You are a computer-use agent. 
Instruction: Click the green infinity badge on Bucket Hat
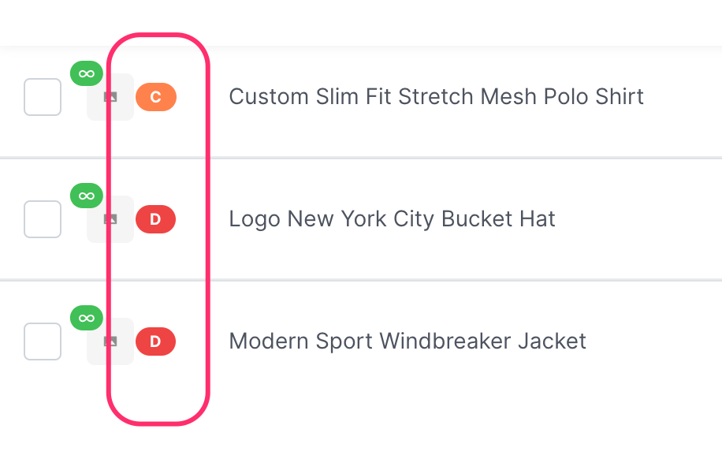click(x=87, y=196)
